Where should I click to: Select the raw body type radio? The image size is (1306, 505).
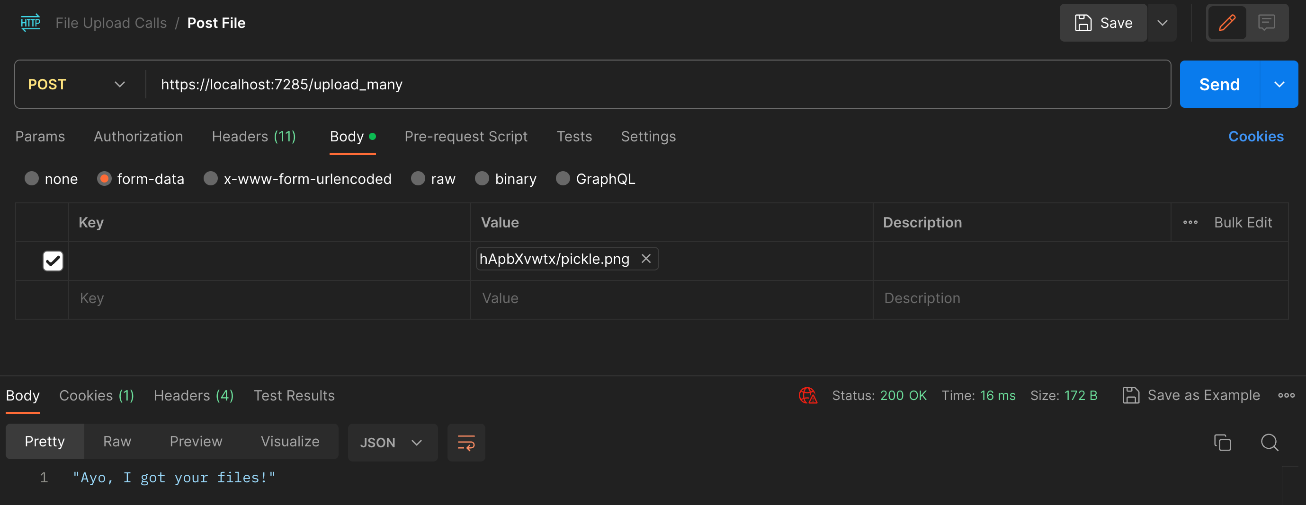tap(418, 179)
